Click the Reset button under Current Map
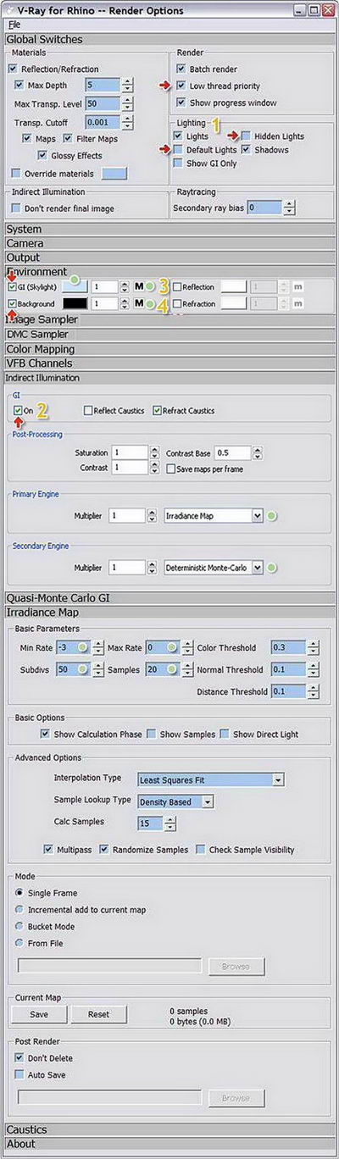The height and width of the screenshot is (1159, 339). [99, 1014]
